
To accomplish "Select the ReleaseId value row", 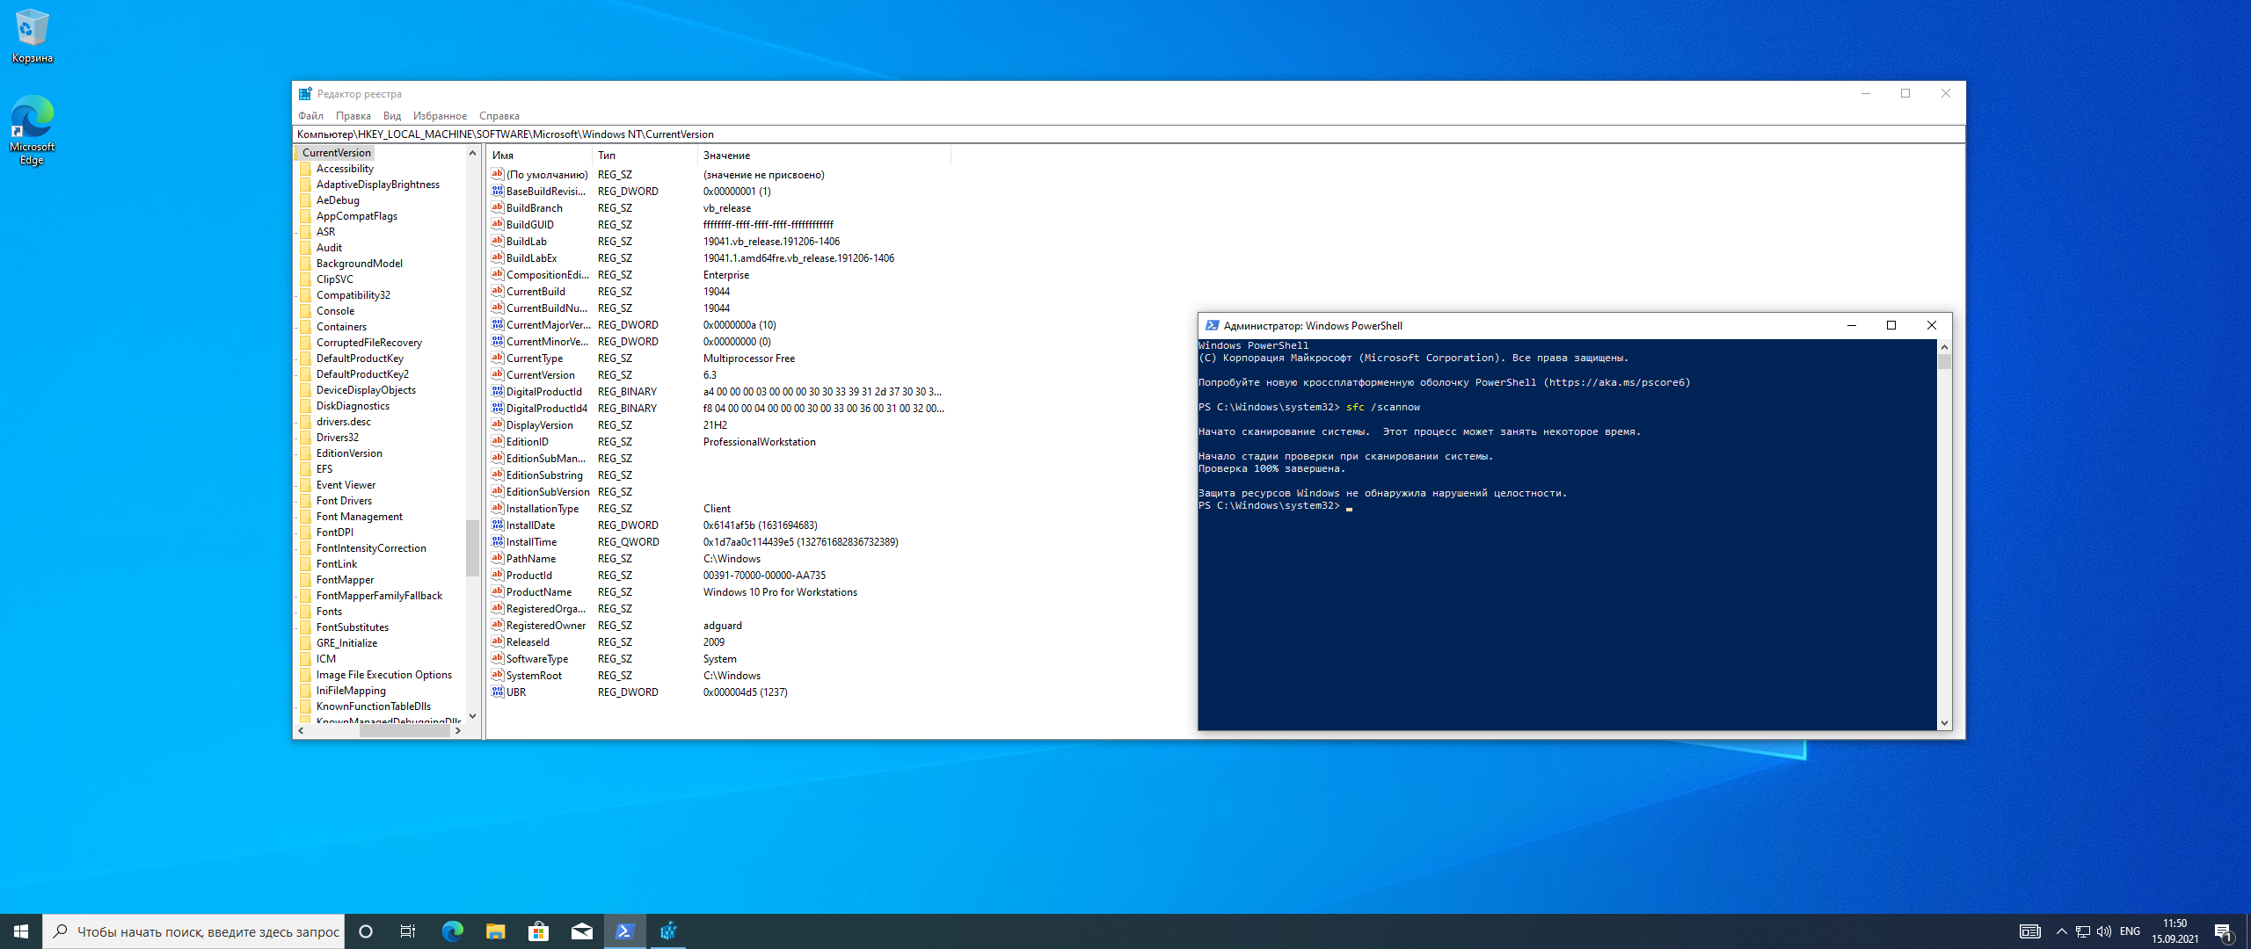I will [719, 642].
